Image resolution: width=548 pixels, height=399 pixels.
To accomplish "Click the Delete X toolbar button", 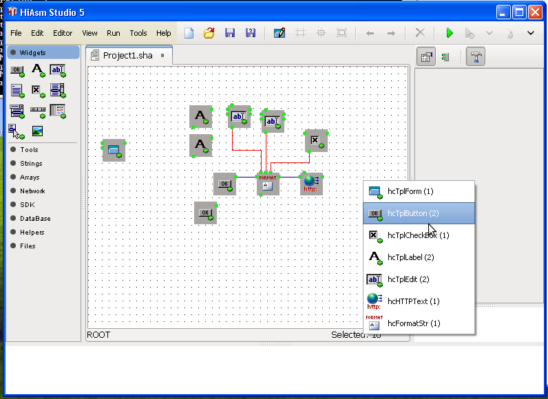I will click(x=420, y=33).
